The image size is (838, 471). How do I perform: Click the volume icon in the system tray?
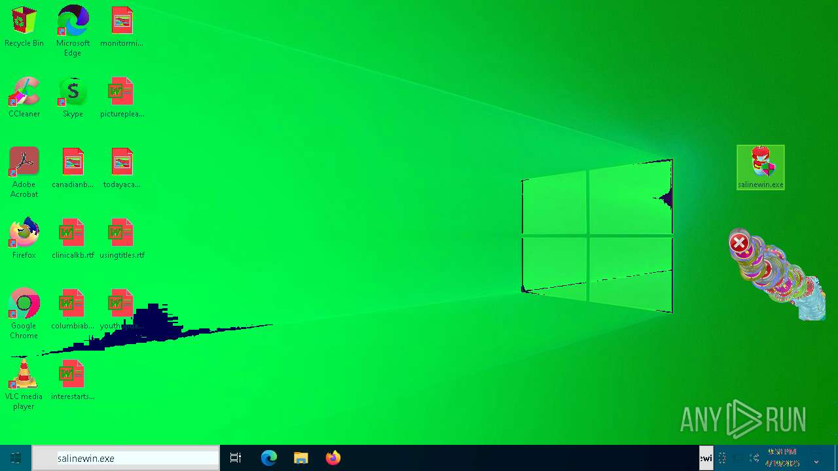(755, 458)
